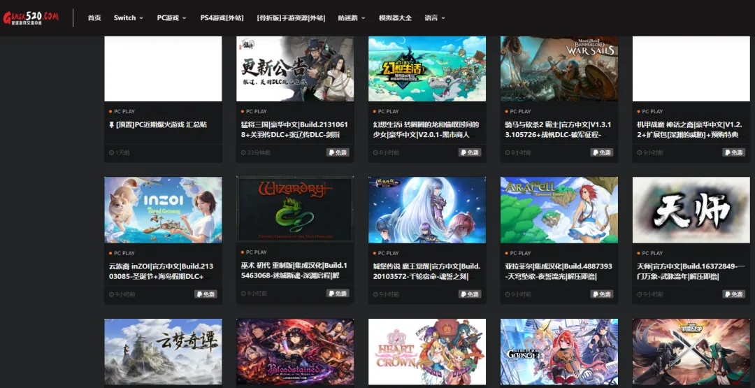Open the Bannerlord War Sails thumbnail
The image size is (755, 388).
[559, 69]
